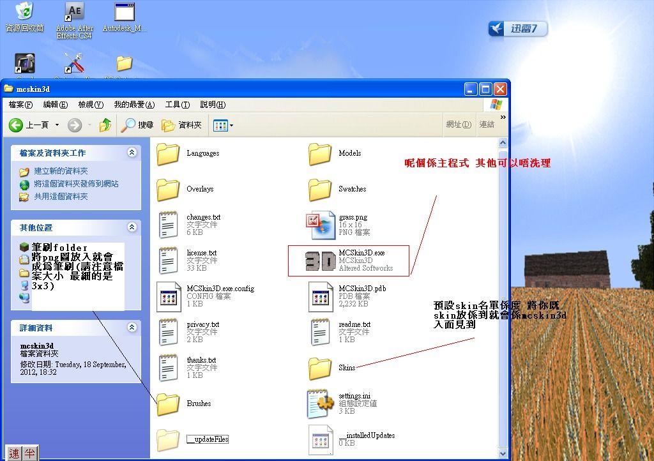Click 建立新的資料夾 link
The width and height of the screenshot is (654, 461).
pyautogui.click(x=61, y=171)
